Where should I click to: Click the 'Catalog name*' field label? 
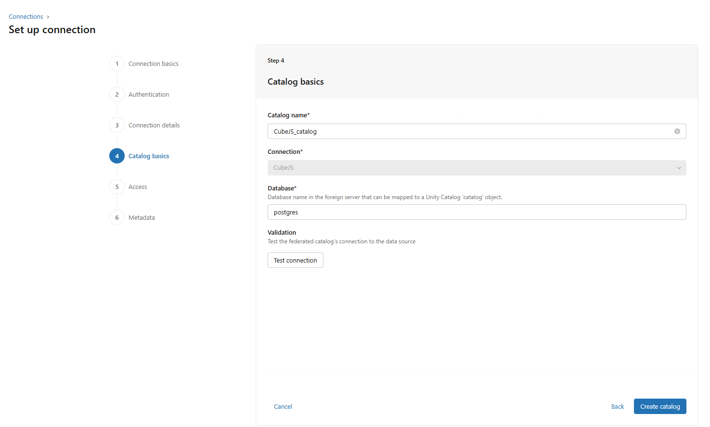(x=288, y=115)
